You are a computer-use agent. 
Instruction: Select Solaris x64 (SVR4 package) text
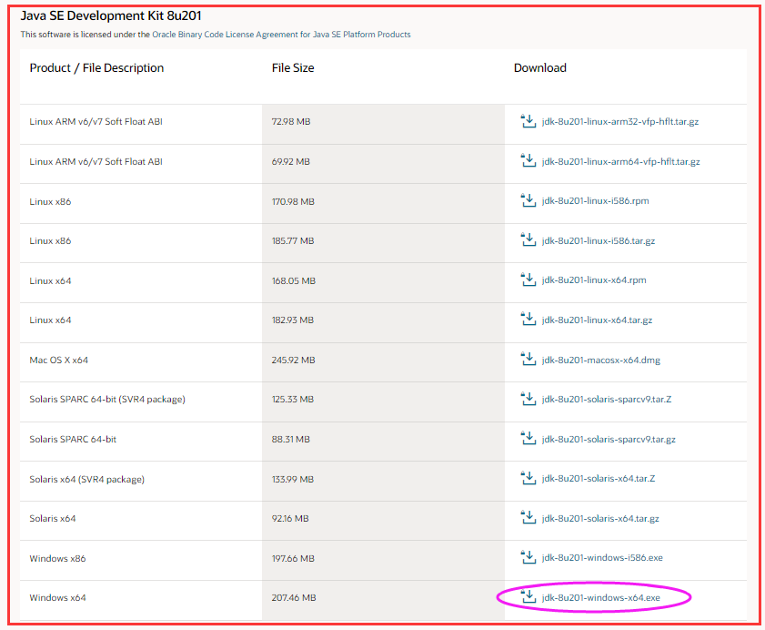(x=86, y=479)
